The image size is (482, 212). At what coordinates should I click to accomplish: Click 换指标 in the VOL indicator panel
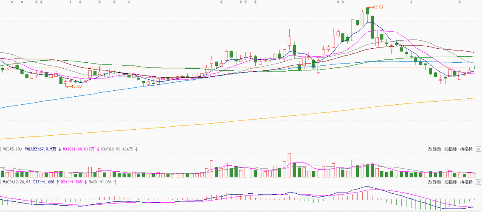tap(466, 149)
